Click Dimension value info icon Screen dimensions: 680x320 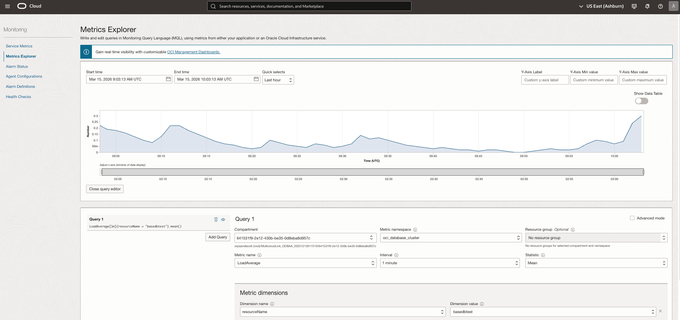click(482, 304)
